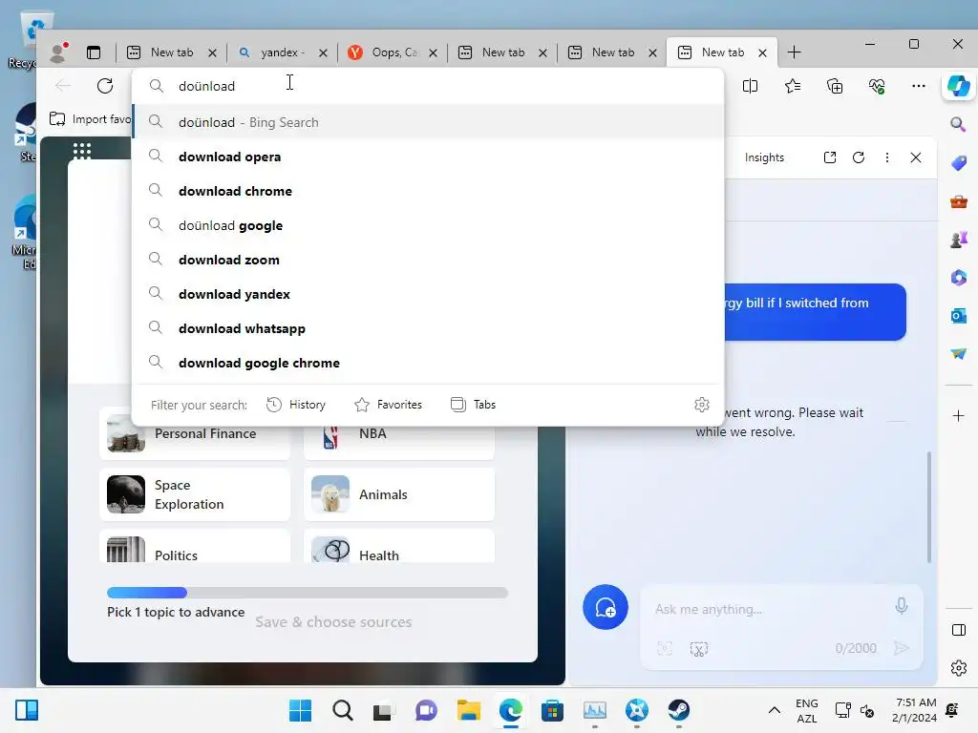Select the Politics topic card
The width and height of the screenshot is (978, 733).
coord(195,547)
